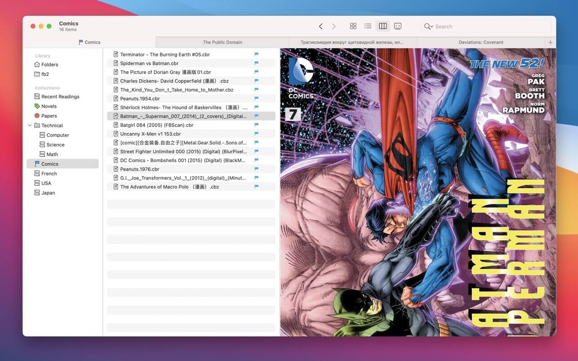Viewport: 578px width, 361px height.
Task: Open The Public Domain tab
Action: 222,43
